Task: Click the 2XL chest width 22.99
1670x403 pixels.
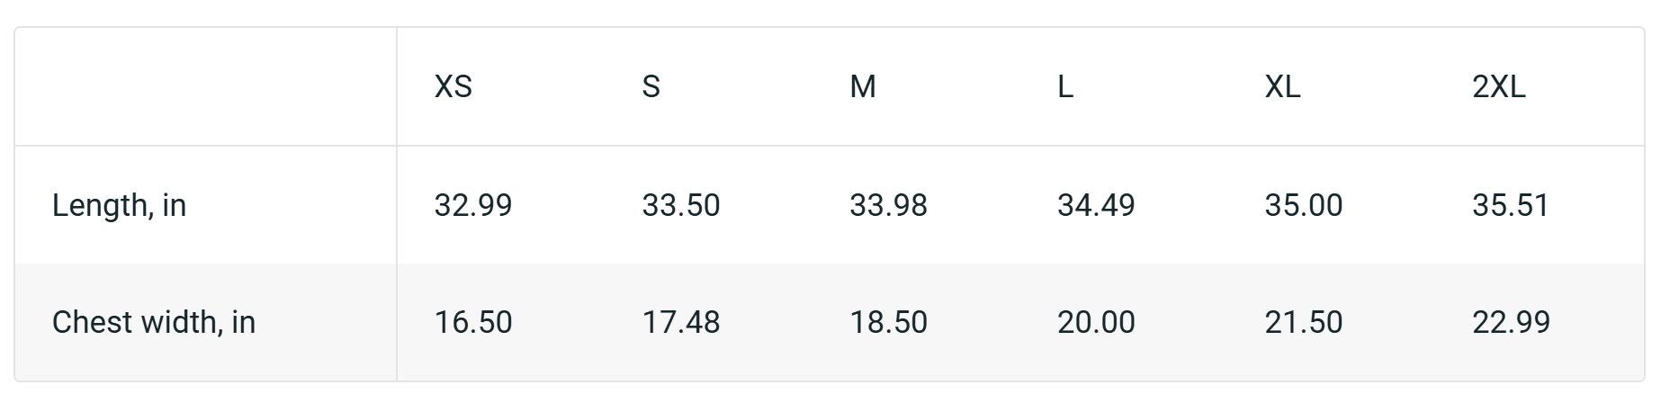Action: (1511, 322)
